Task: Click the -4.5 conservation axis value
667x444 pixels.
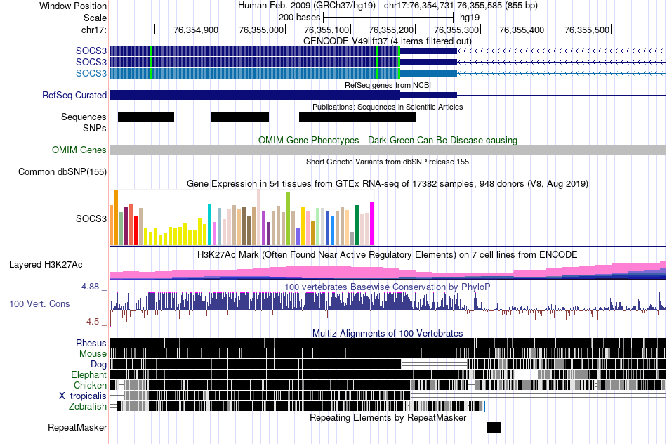Action: pyautogui.click(x=91, y=322)
